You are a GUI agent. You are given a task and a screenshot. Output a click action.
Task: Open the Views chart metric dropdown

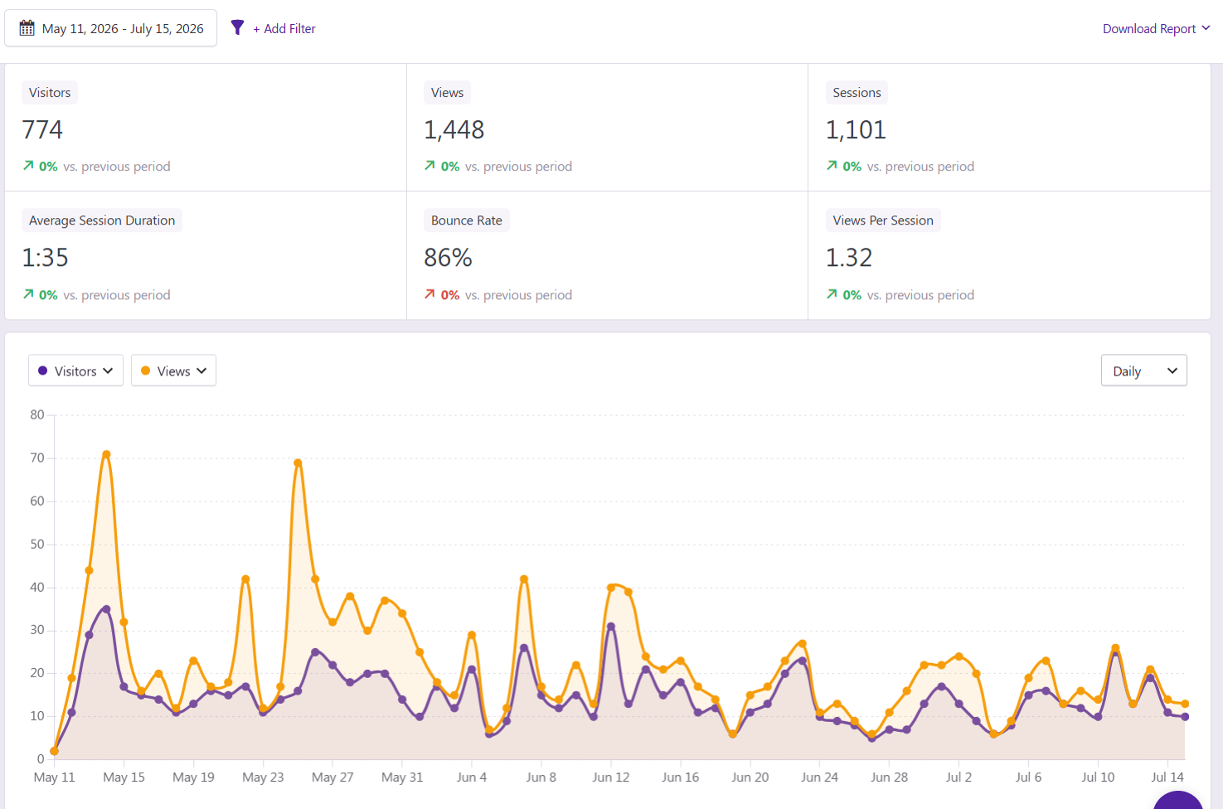[x=173, y=371]
